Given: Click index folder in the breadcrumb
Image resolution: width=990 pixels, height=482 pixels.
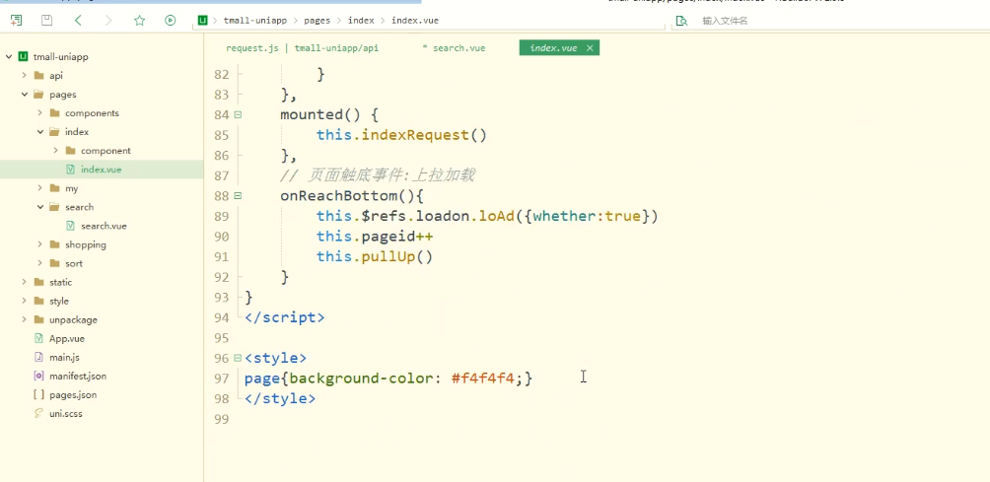Looking at the screenshot, I should 361,21.
